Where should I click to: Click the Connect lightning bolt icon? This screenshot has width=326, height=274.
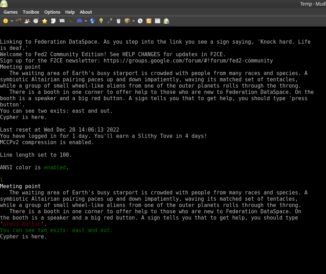pos(6,21)
